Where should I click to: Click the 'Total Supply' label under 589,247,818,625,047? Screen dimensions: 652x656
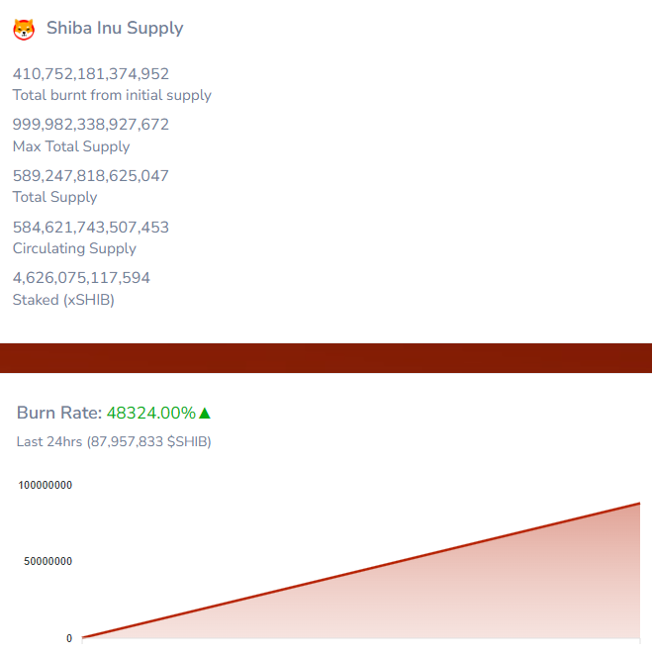click(54, 198)
